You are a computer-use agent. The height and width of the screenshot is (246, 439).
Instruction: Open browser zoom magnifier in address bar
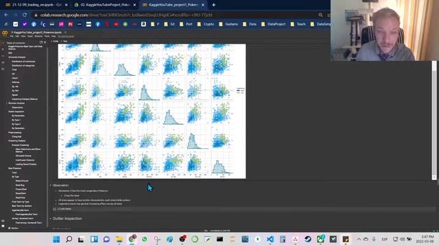320,15
